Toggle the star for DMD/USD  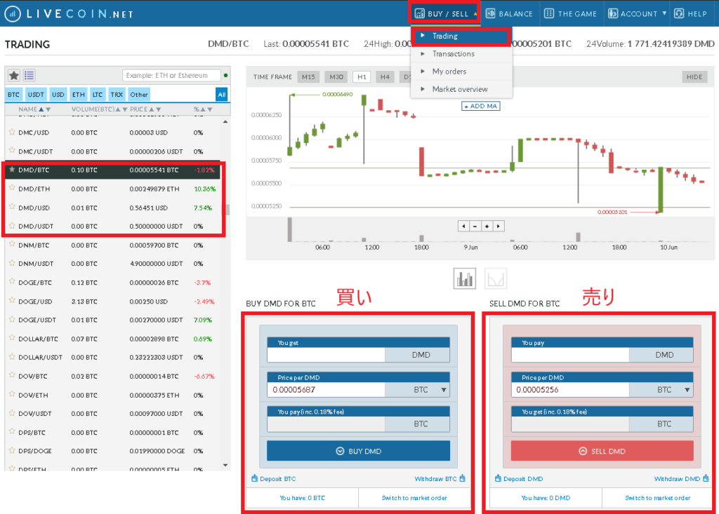(x=12, y=207)
